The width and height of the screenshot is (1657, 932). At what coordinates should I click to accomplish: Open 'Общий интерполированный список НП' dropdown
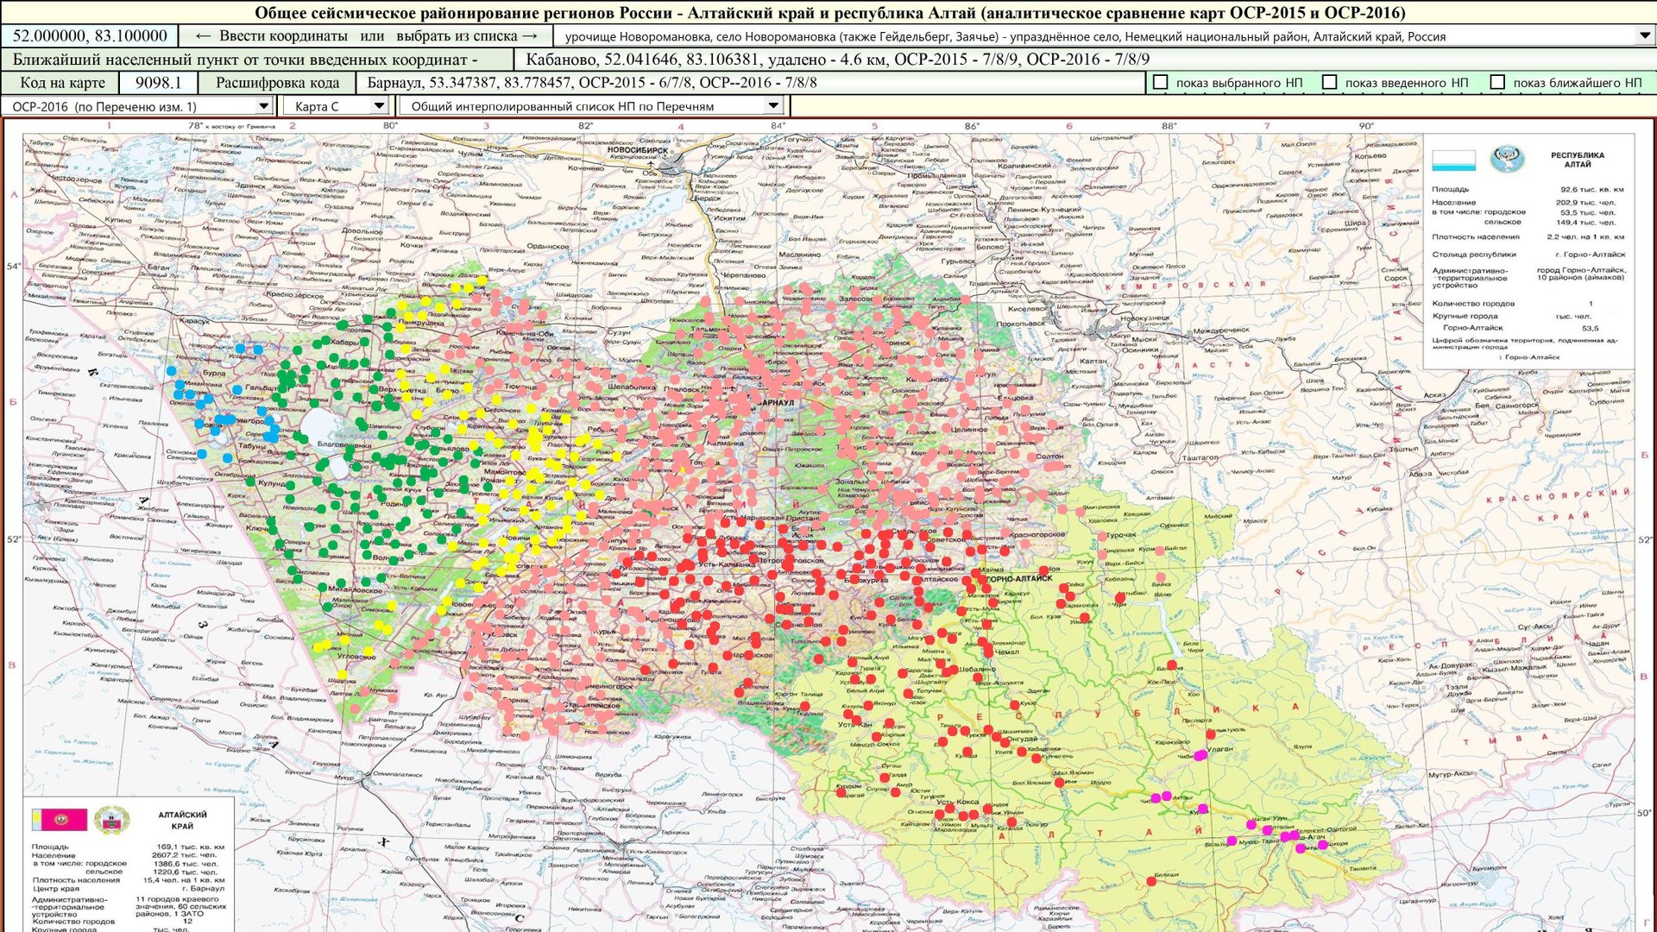(773, 106)
